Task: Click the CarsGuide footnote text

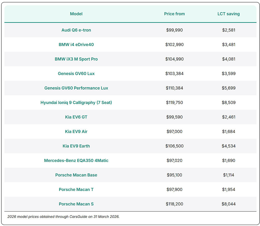Action: 63,217
